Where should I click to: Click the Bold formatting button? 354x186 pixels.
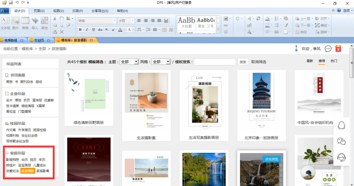tap(80, 30)
